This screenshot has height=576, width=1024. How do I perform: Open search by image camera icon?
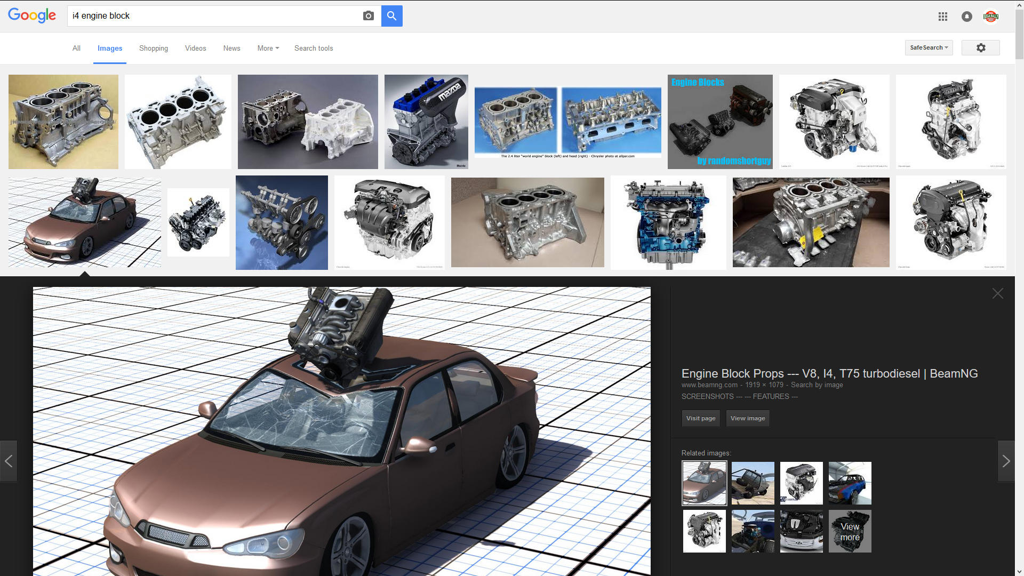click(x=369, y=16)
